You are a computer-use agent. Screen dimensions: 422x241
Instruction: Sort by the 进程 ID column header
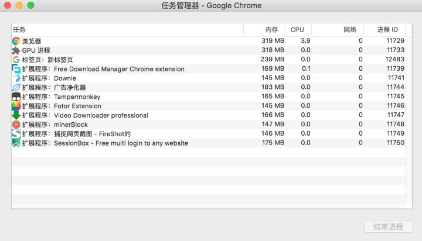384,30
